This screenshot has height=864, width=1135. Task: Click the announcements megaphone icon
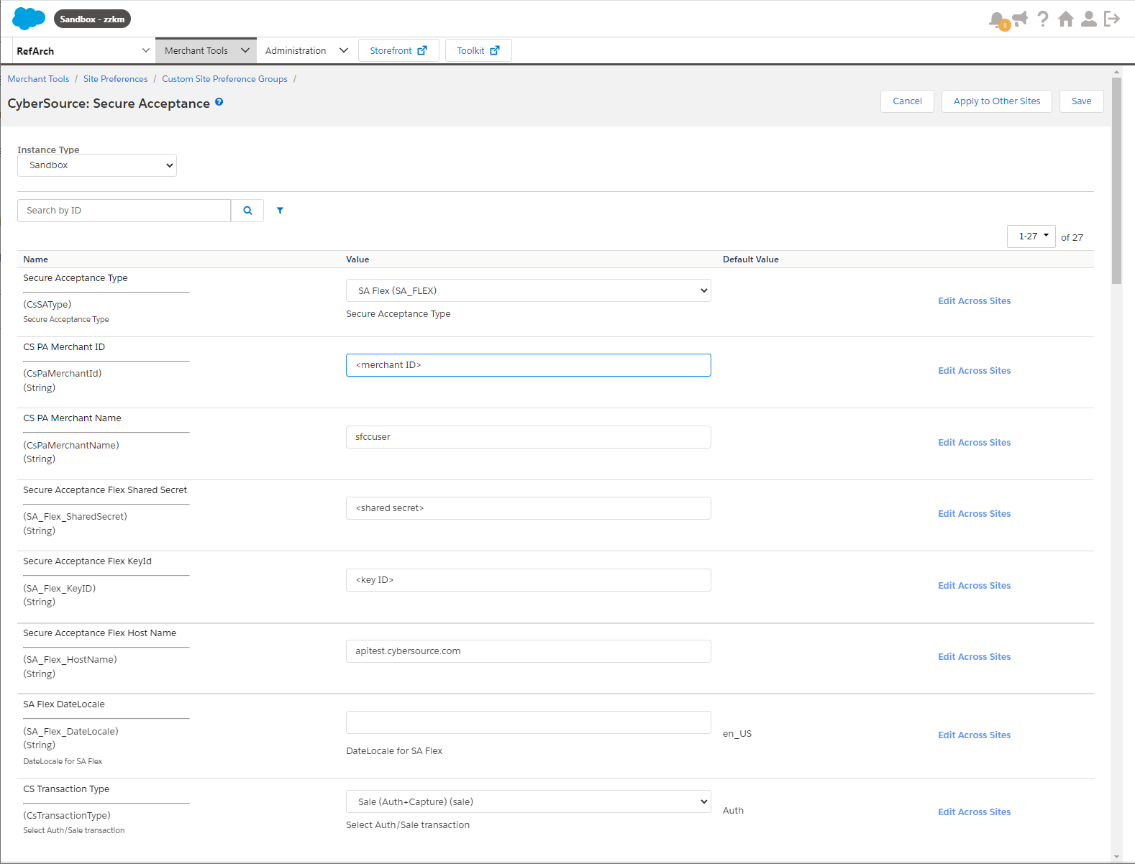[1020, 19]
